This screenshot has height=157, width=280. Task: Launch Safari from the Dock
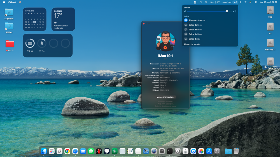point(75,151)
